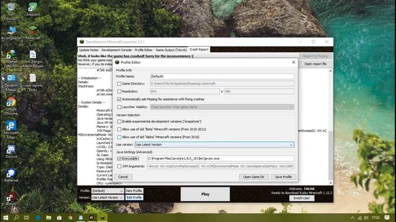Select the Action! desktop icon
Screen dimensions: 396x222
11,199
